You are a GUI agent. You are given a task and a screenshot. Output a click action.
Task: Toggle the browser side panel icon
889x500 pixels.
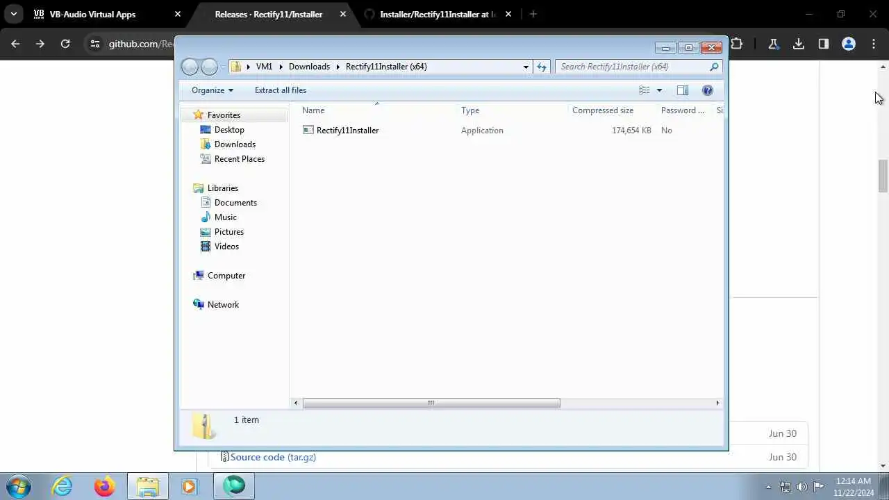824,44
